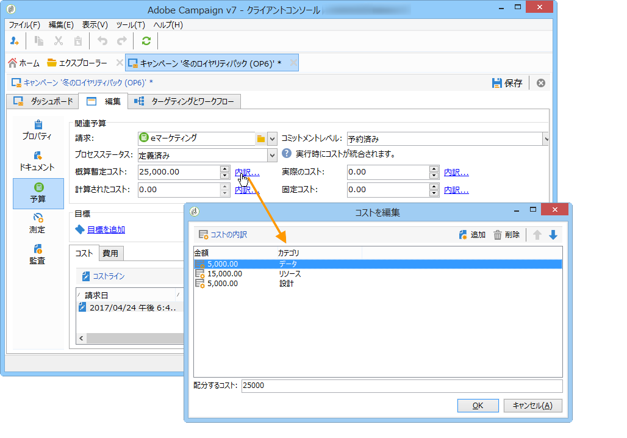Switch to the ダッシュボード tab

[x=43, y=101]
